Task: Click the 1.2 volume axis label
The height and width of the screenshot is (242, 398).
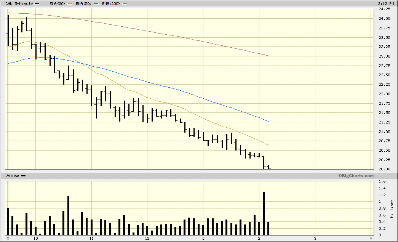Action: pos(382,195)
